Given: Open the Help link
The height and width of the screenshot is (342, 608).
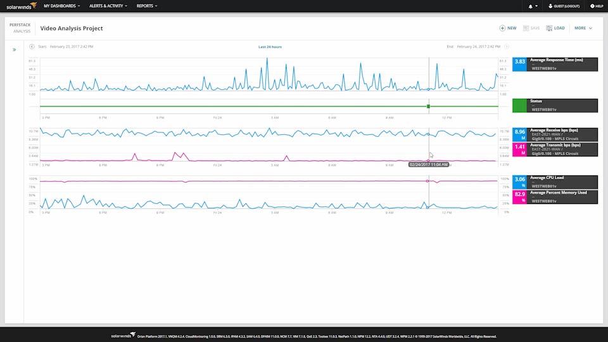Looking at the screenshot, I should (597, 6).
